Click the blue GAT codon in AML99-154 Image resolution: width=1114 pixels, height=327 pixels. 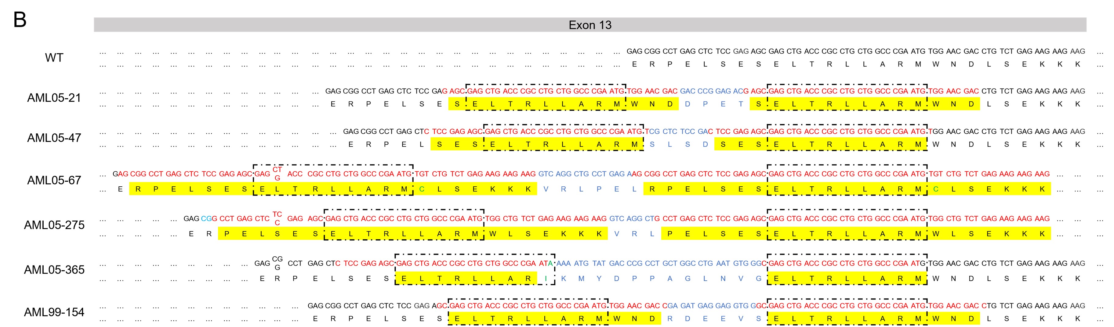[688, 306]
